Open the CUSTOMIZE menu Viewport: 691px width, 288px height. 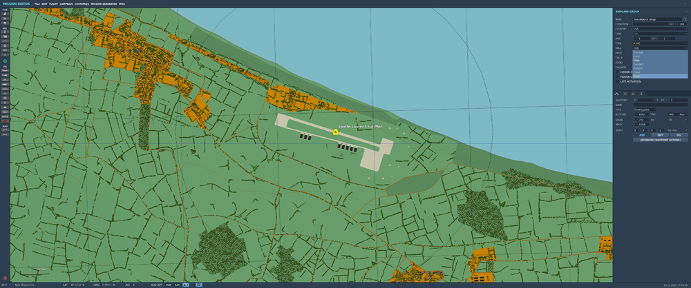82,3
